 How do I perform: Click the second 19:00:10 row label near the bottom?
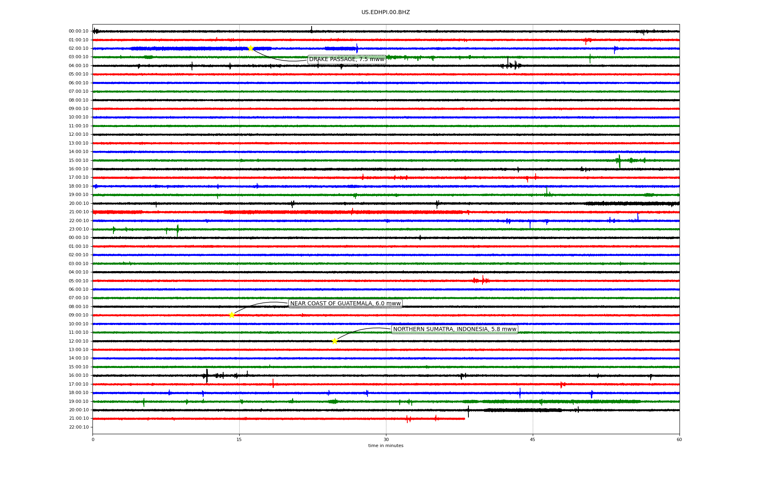(78, 402)
